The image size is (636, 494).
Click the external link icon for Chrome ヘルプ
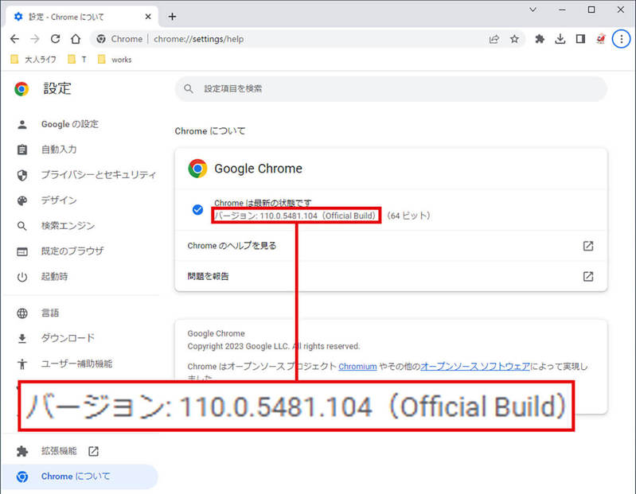(588, 246)
